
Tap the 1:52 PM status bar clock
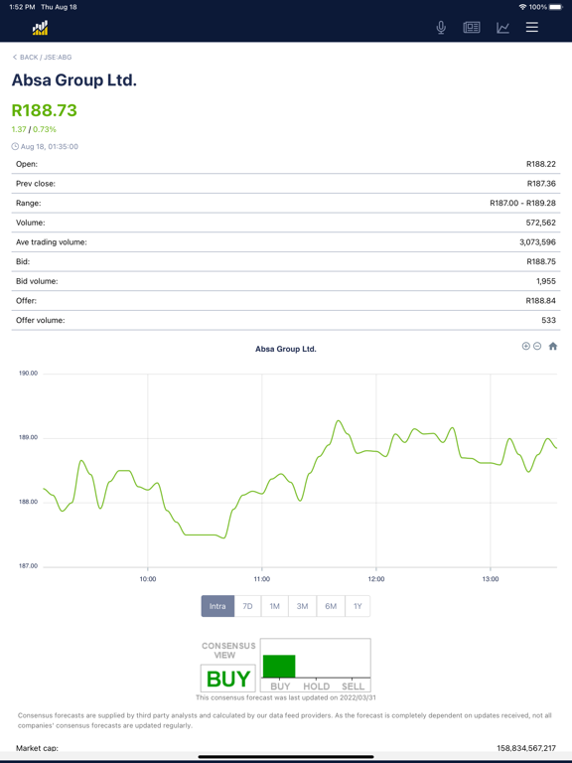[x=23, y=7]
